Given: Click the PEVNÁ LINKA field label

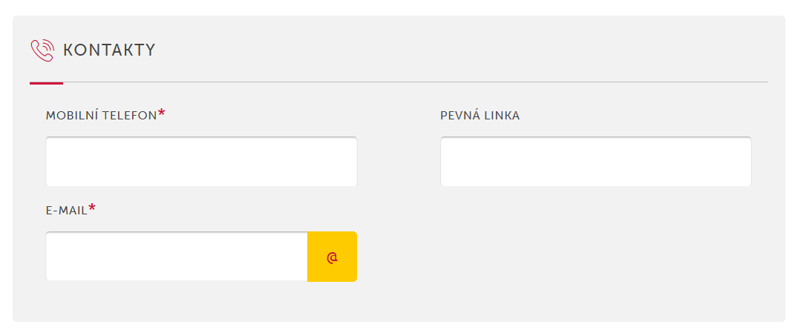Looking at the screenshot, I should 480,116.
